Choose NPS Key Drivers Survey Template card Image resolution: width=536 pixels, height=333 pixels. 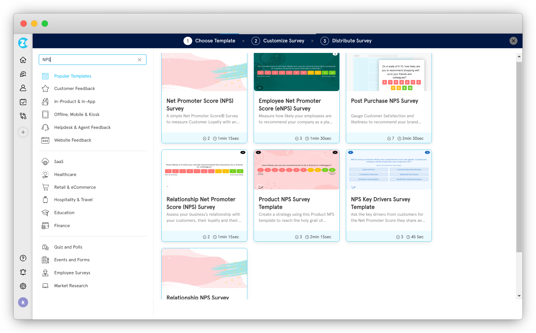(389, 203)
